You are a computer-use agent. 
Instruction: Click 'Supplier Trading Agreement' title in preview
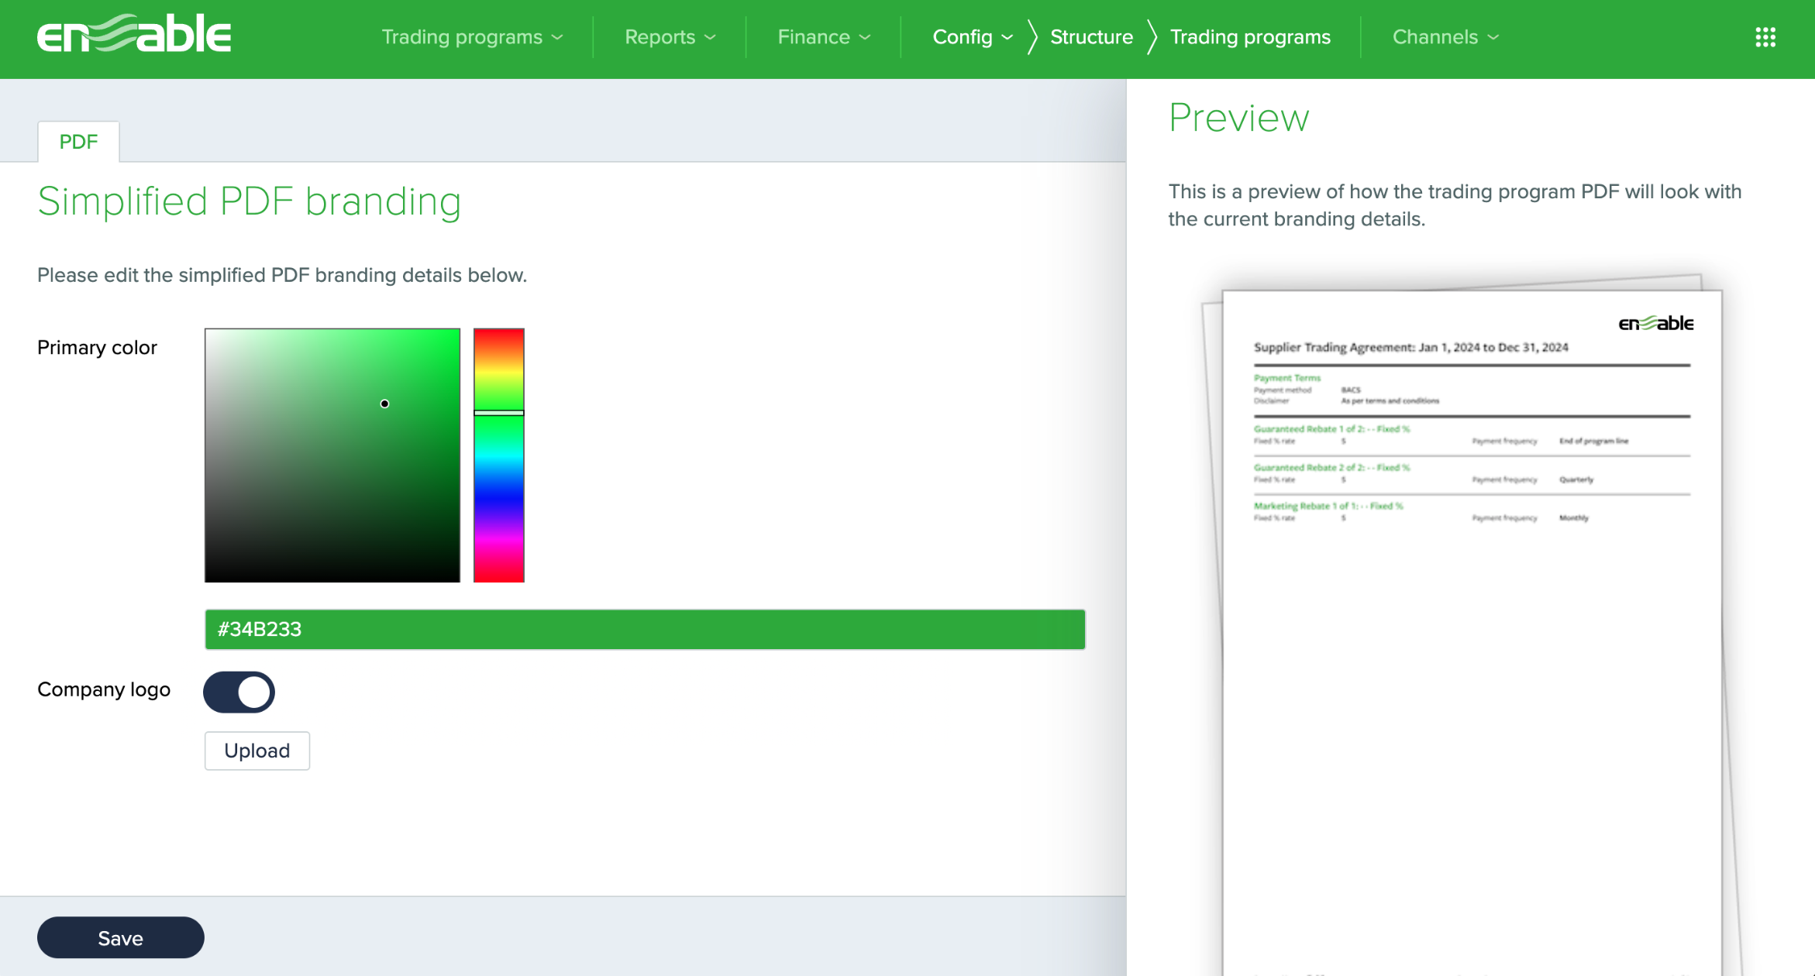(x=1410, y=347)
